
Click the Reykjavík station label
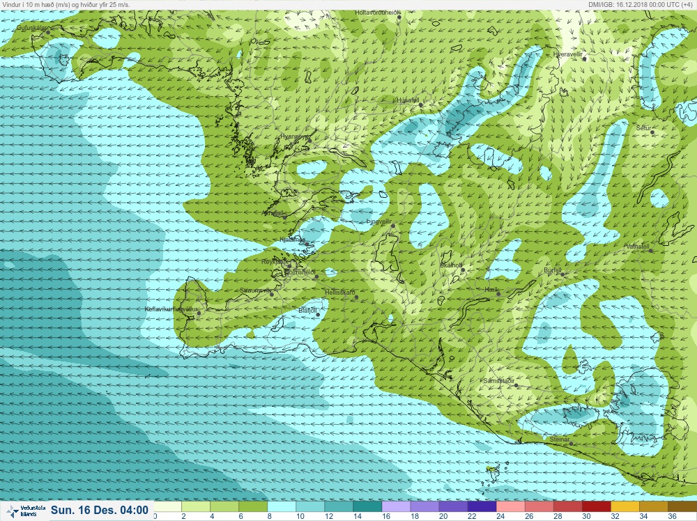(x=275, y=262)
